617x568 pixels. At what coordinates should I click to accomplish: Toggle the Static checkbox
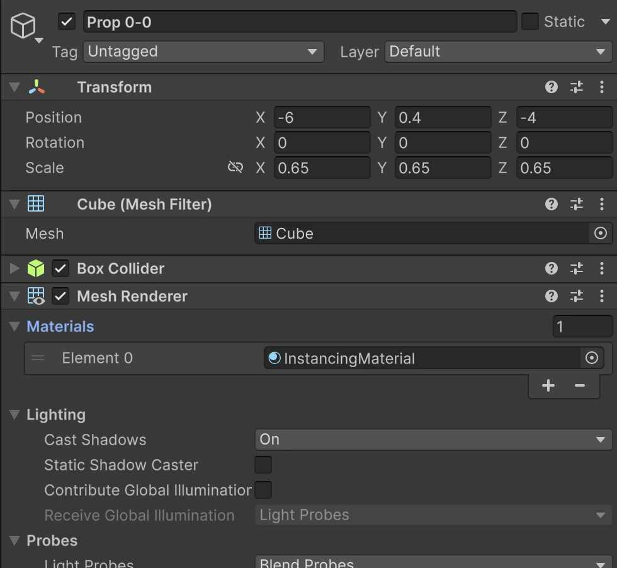point(529,21)
